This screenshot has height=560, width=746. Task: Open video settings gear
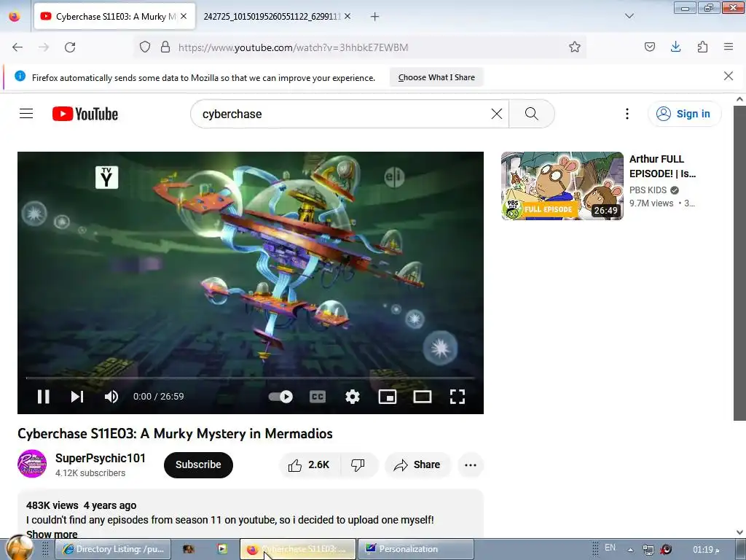pyautogui.click(x=353, y=397)
